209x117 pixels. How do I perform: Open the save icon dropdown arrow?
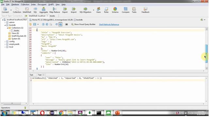click(38, 24)
